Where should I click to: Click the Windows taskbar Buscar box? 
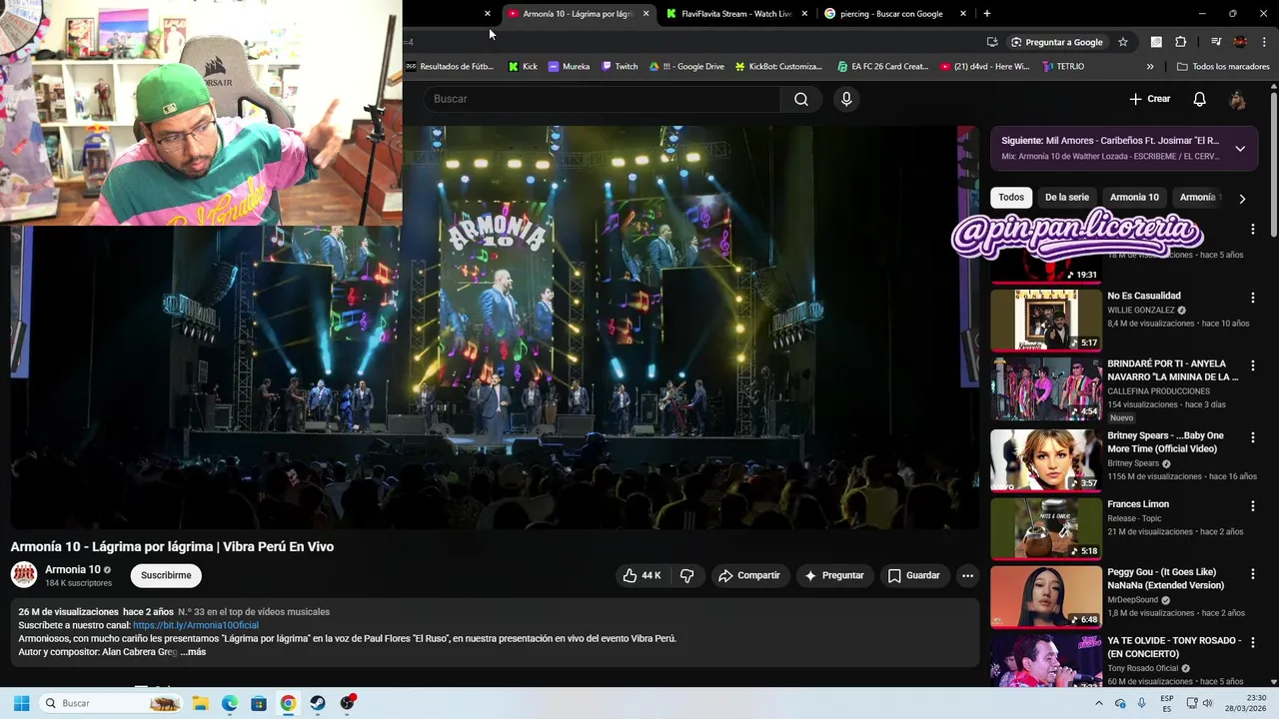click(110, 703)
